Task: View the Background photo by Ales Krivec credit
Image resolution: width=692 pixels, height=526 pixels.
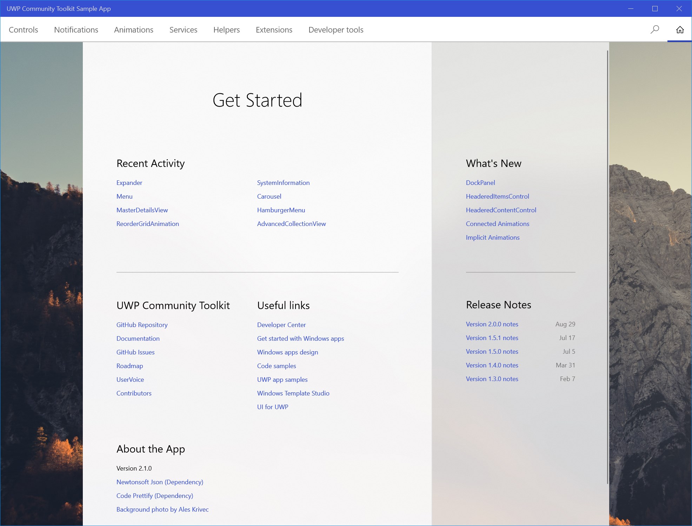Action: [x=162, y=509]
